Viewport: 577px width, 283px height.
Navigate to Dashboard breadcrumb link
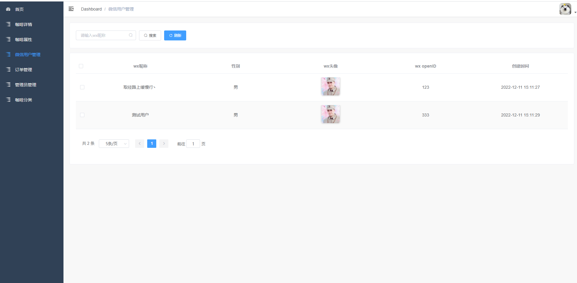(x=91, y=9)
